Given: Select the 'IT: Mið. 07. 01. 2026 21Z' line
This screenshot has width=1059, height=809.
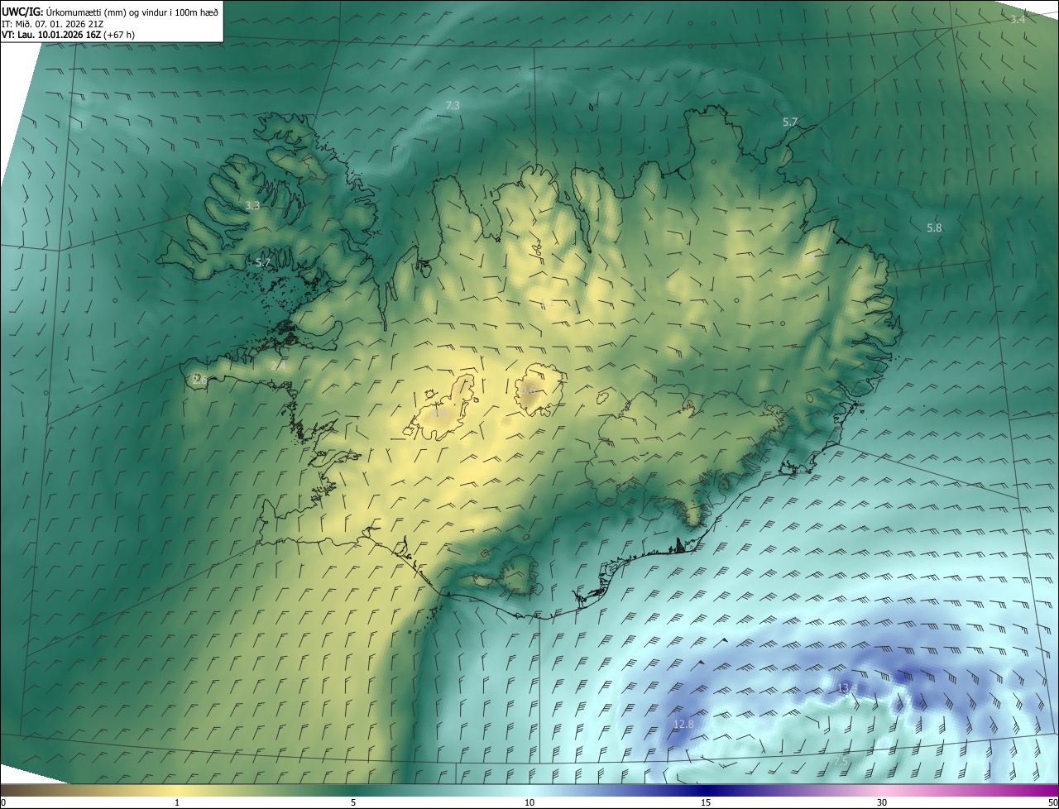Looking at the screenshot, I should point(53,24).
